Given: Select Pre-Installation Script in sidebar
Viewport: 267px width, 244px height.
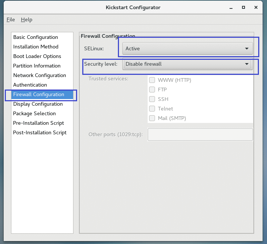Looking at the screenshot, I should point(39,123).
